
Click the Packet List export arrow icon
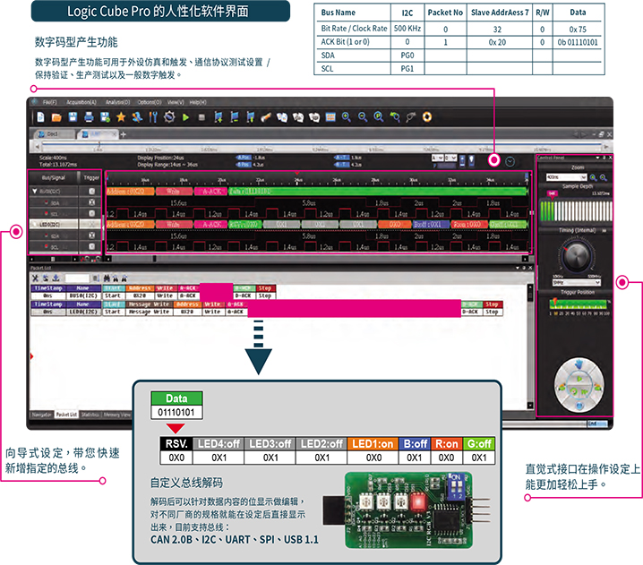(x=56, y=278)
